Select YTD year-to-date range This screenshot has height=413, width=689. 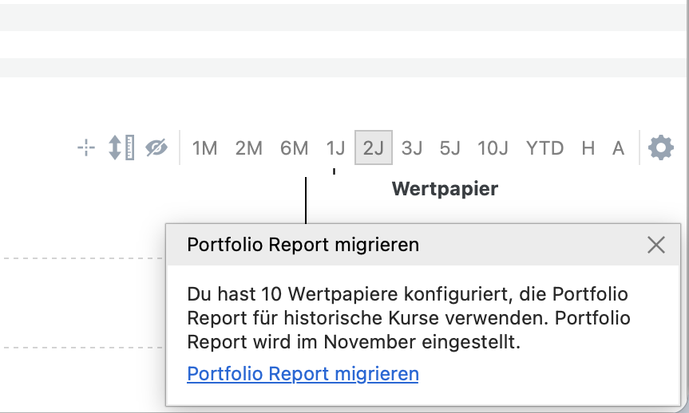[544, 148]
